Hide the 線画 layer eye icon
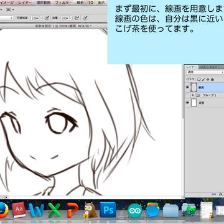This screenshot has height=224, width=224. pyautogui.click(x=188, y=88)
